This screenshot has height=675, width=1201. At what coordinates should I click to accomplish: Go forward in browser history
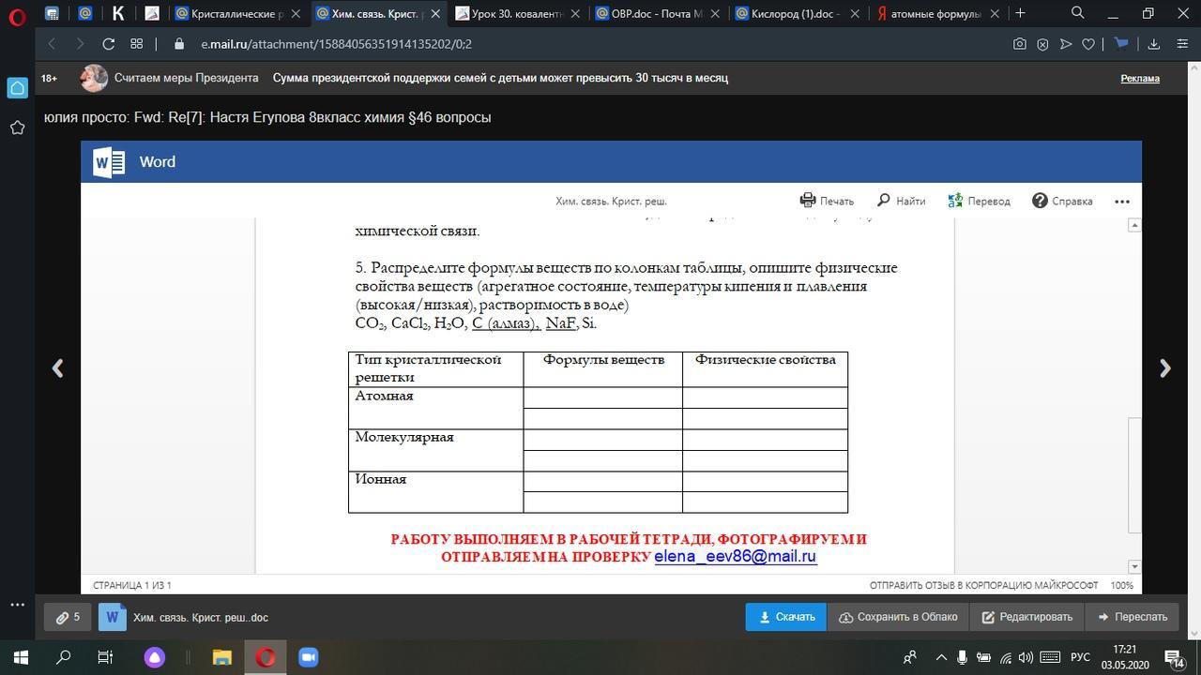click(80, 44)
